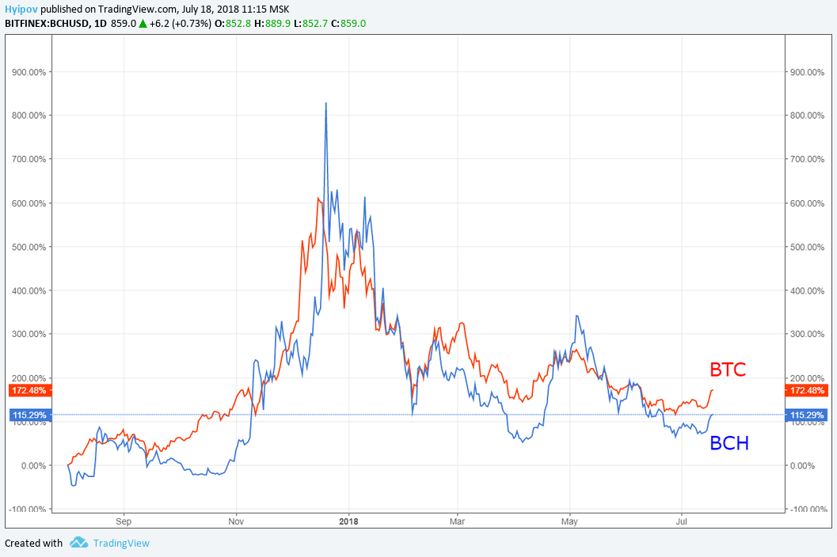Click the C:859.0 close value

[348, 24]
